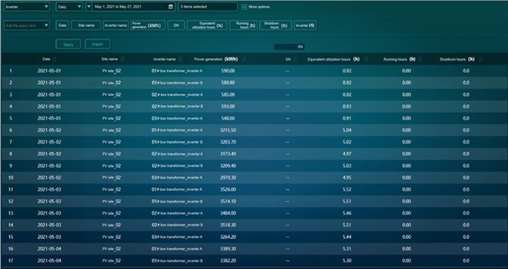
Task: Click utilization hours value 5.46
Action: 347,213
